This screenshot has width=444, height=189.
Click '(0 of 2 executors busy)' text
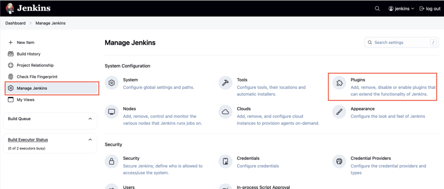26,148
